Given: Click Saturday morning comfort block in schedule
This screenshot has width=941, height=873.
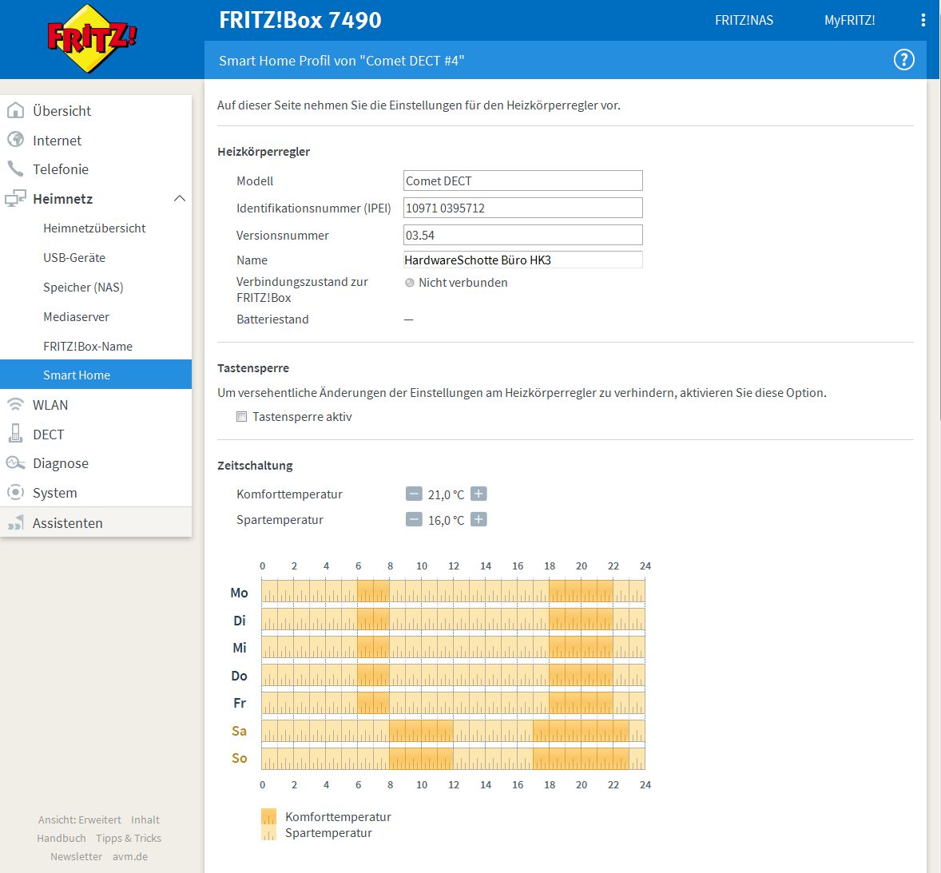Looking at the screenshot, I should 421,730.
